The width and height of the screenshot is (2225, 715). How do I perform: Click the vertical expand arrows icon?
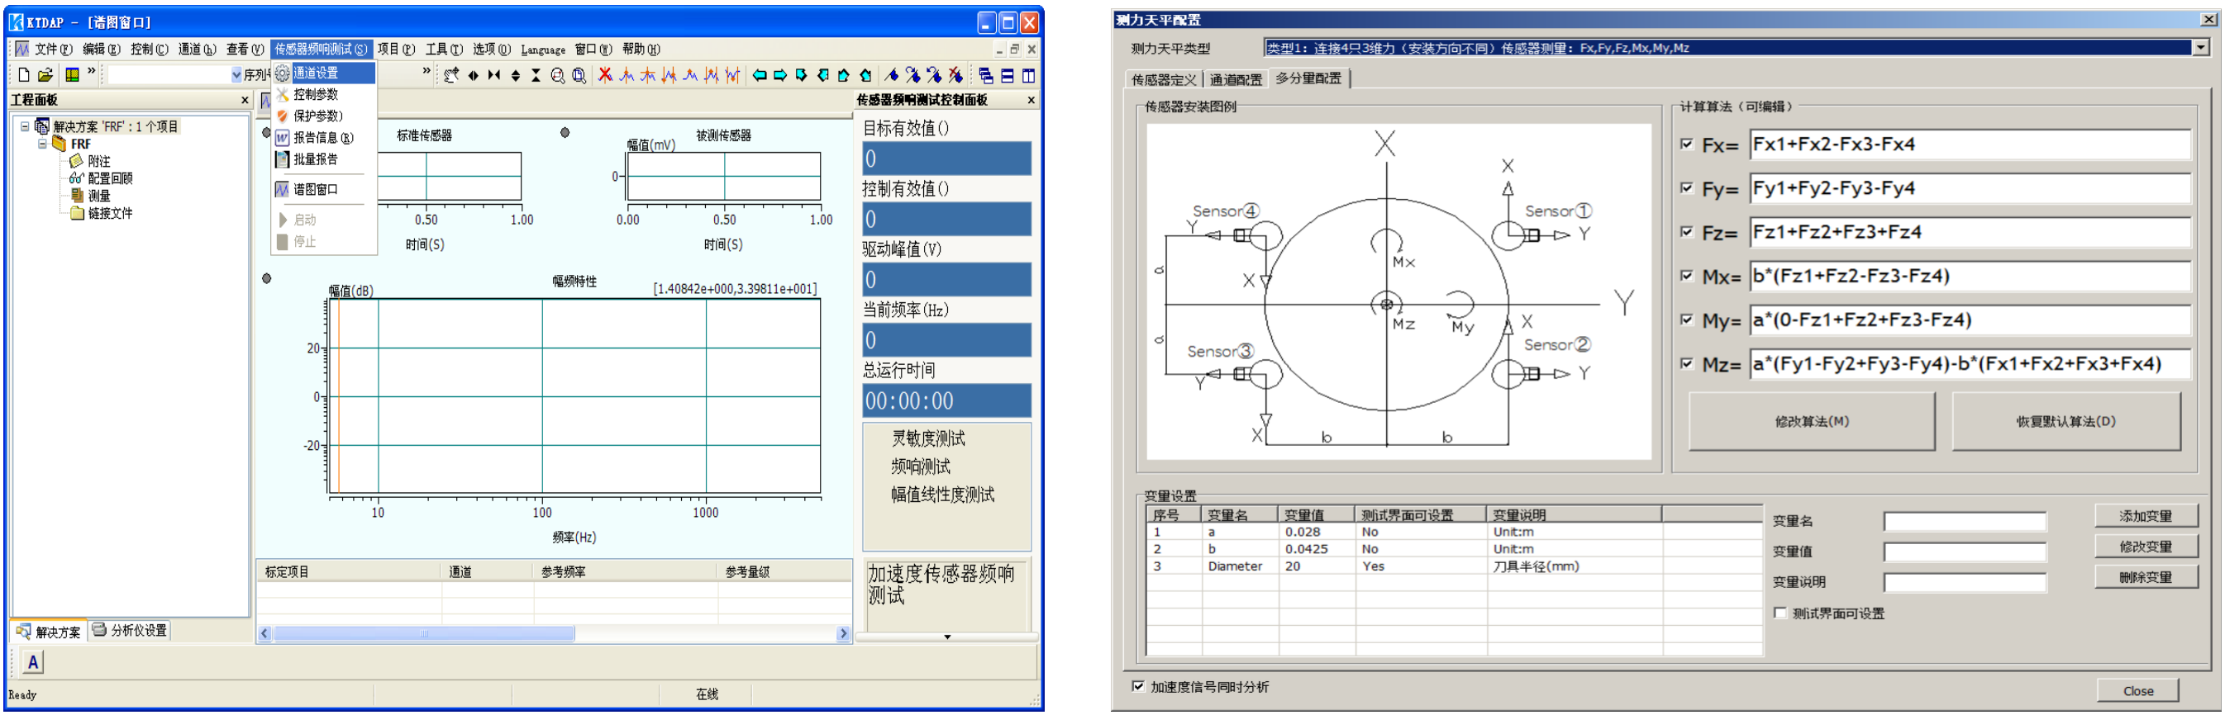click(x=516, y=76)
